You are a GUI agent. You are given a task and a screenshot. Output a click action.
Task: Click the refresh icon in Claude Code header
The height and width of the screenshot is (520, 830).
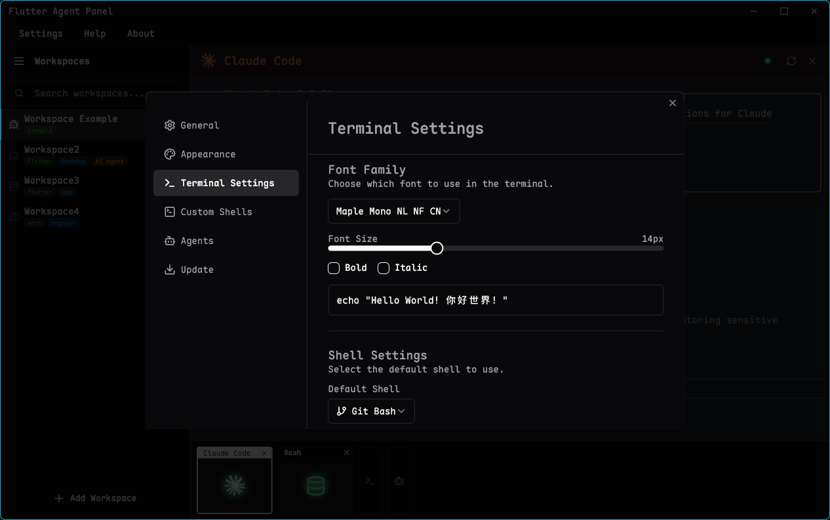(791, 61)
